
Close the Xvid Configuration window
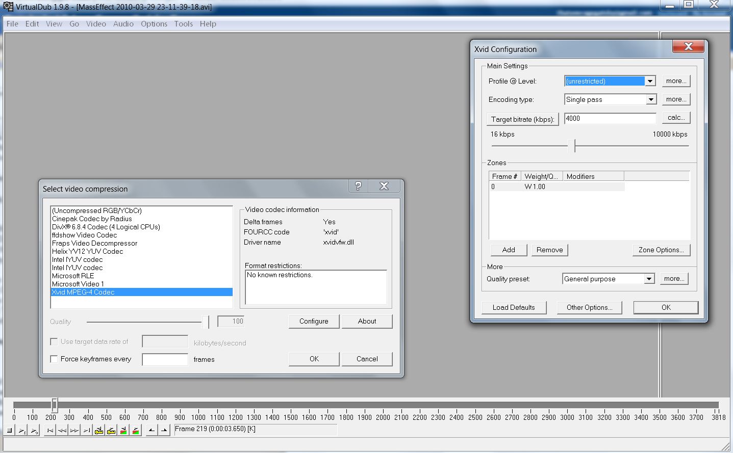pyautogui.click(x=688, y=46)
